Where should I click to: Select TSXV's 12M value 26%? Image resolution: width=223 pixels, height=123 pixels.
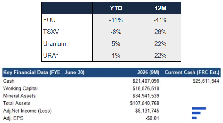point(160,32)
